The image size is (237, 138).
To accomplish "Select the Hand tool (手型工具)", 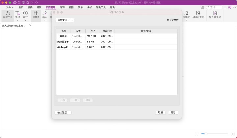I will tap(7, 13).
